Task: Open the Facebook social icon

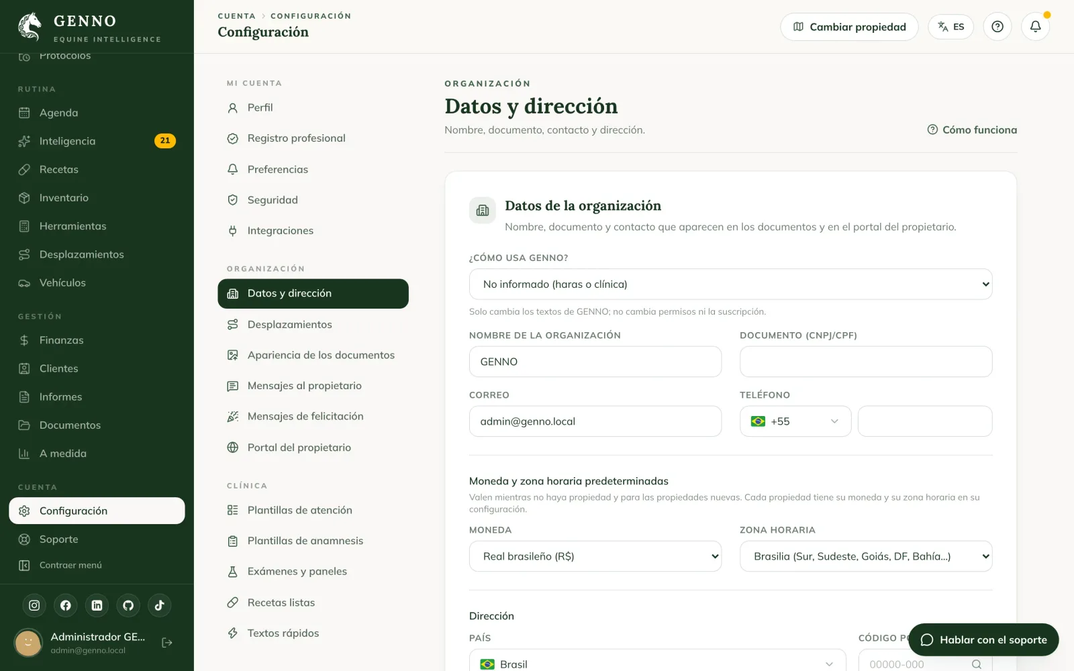Action: click(x=66, y=605)
